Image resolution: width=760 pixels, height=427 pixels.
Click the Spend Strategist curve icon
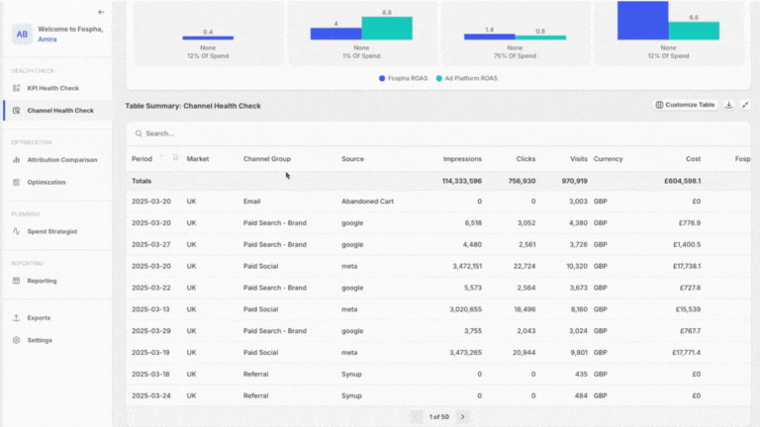pyautogui.click(x=17, y=231)
